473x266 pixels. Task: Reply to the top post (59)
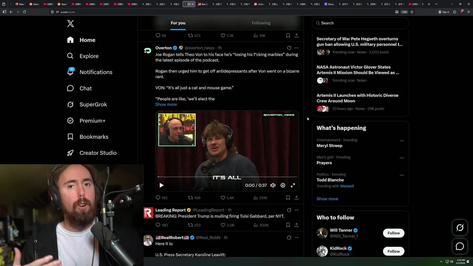tap(161, 35)
